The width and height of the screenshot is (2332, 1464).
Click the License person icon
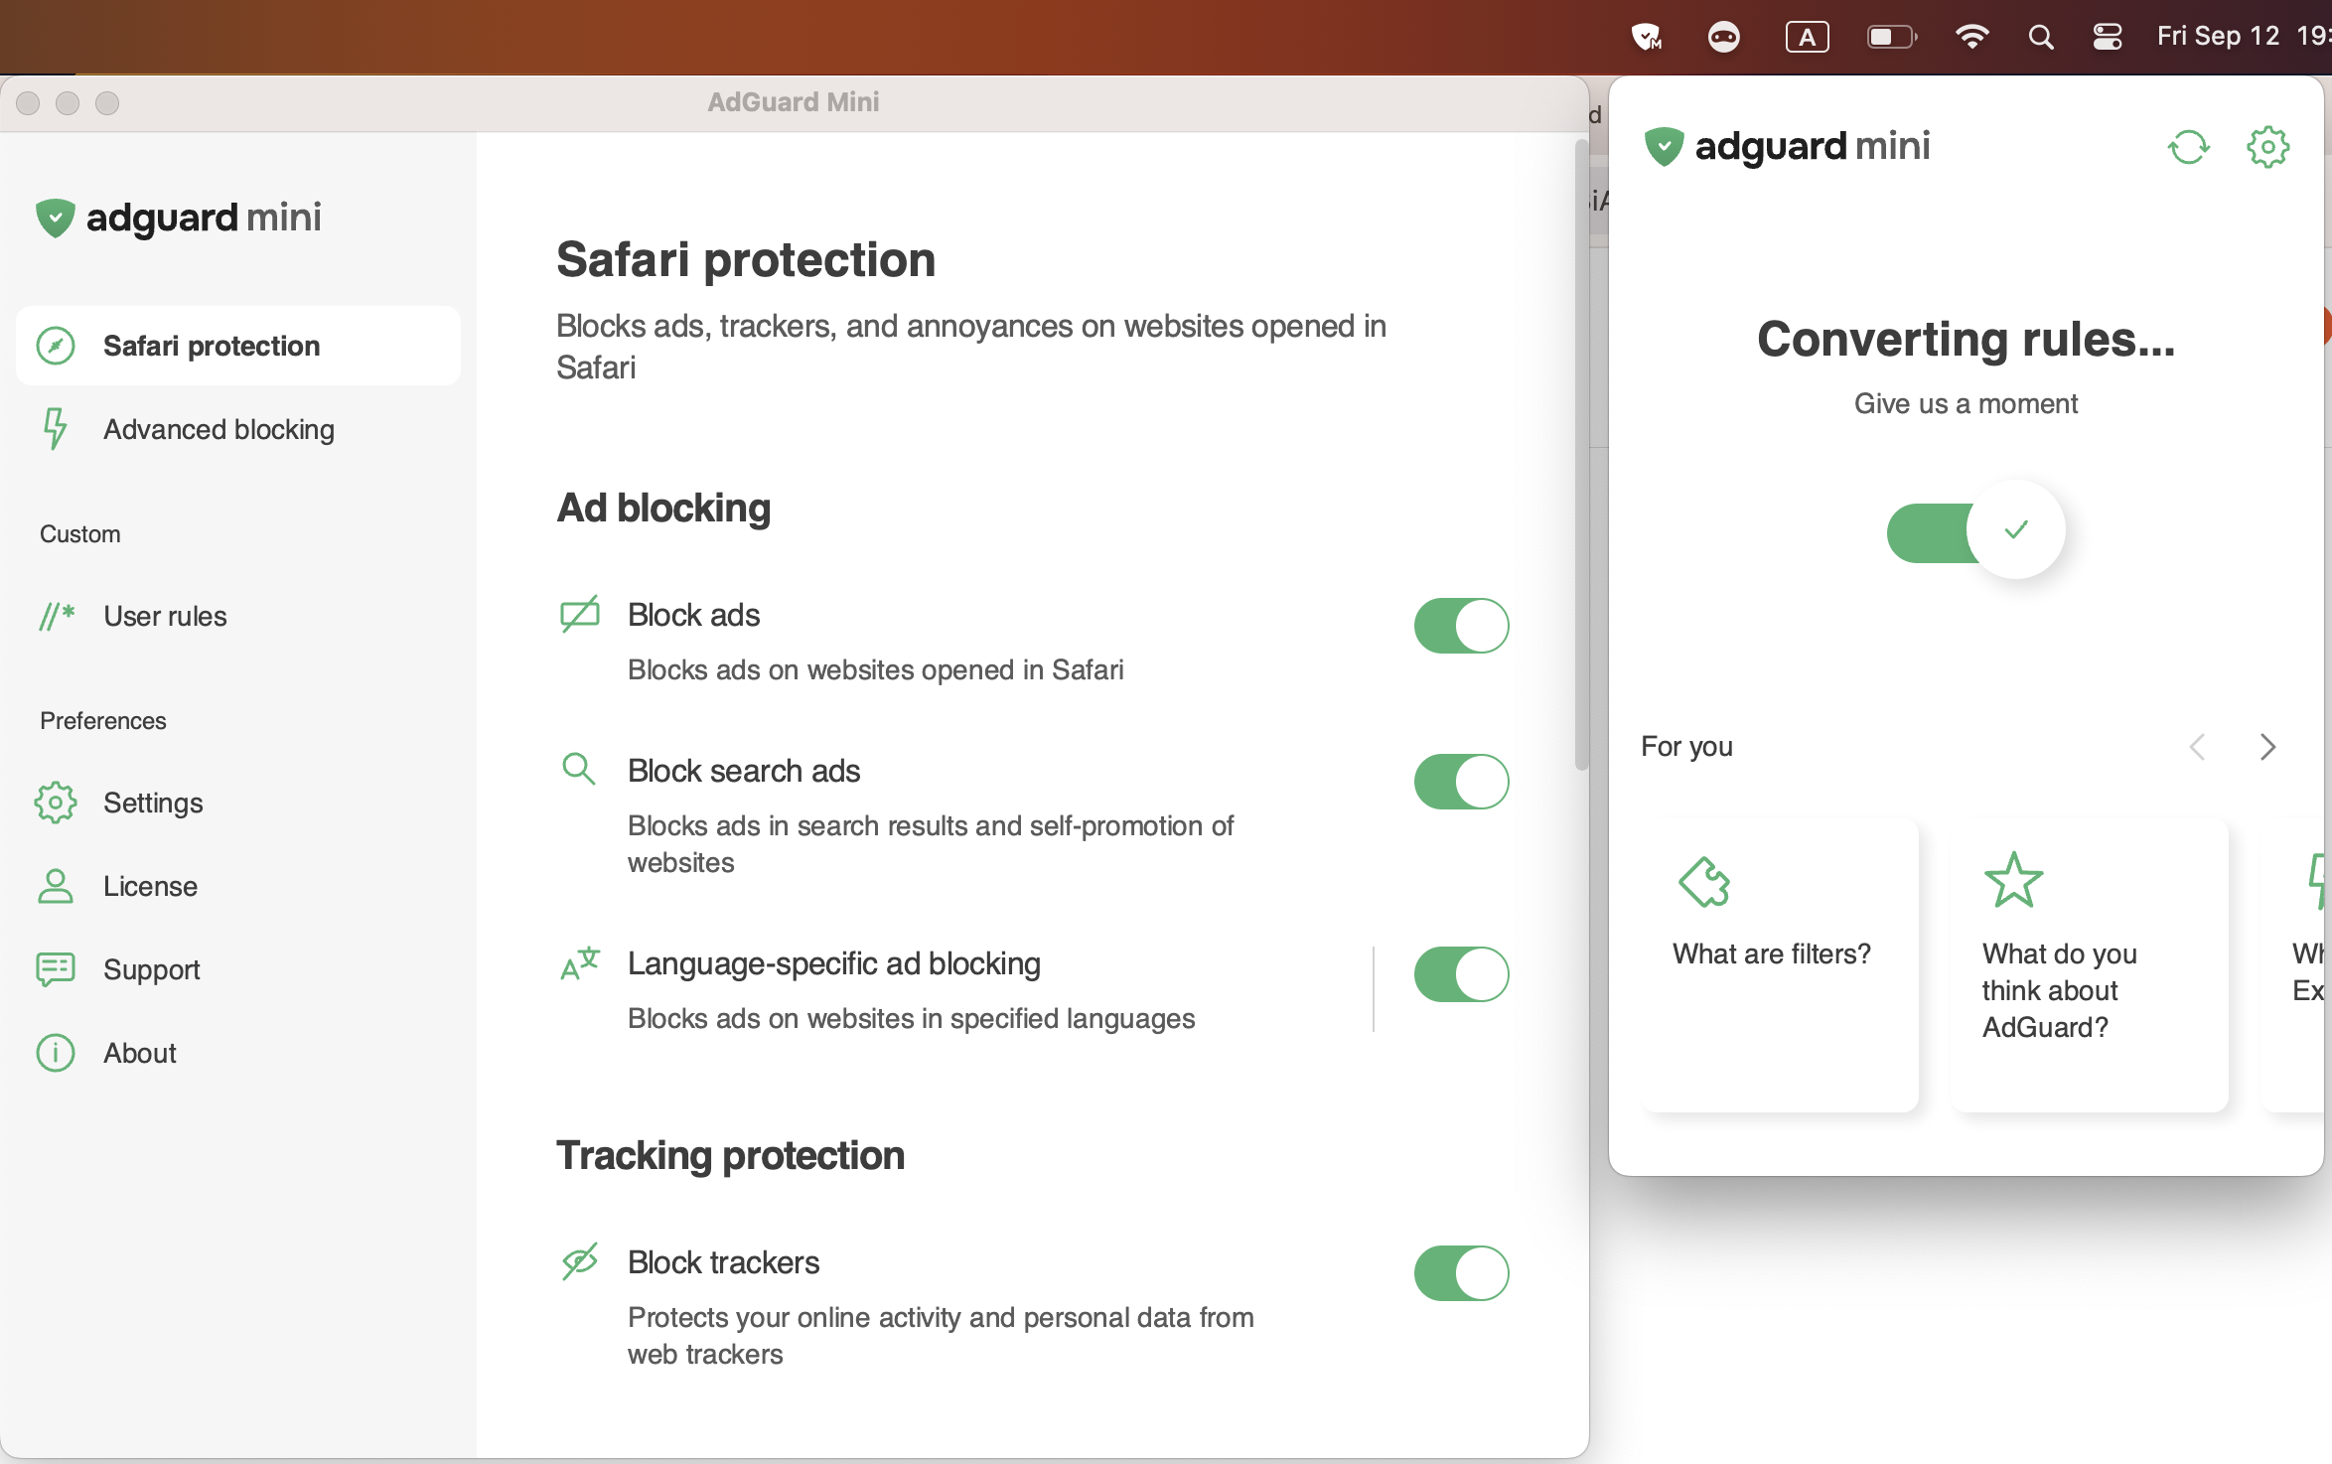(x=56, y=886)
